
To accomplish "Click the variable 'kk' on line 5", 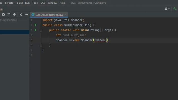I will (71, 40).
